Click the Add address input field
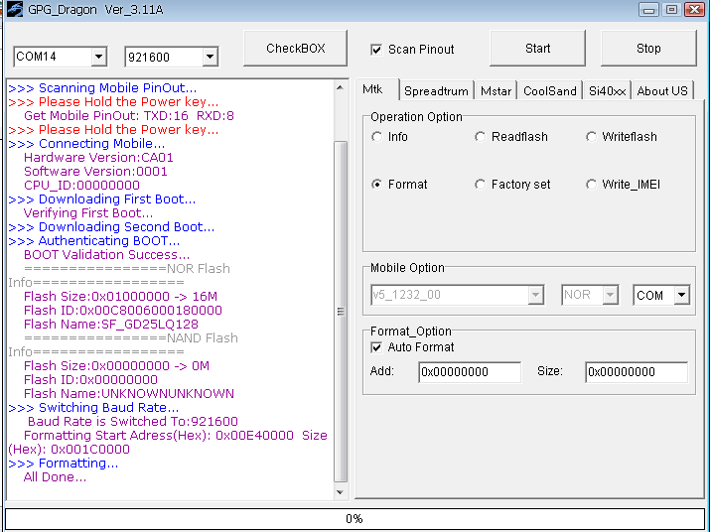The height and width of the screenshot is (532, 710). pos(469,372)
